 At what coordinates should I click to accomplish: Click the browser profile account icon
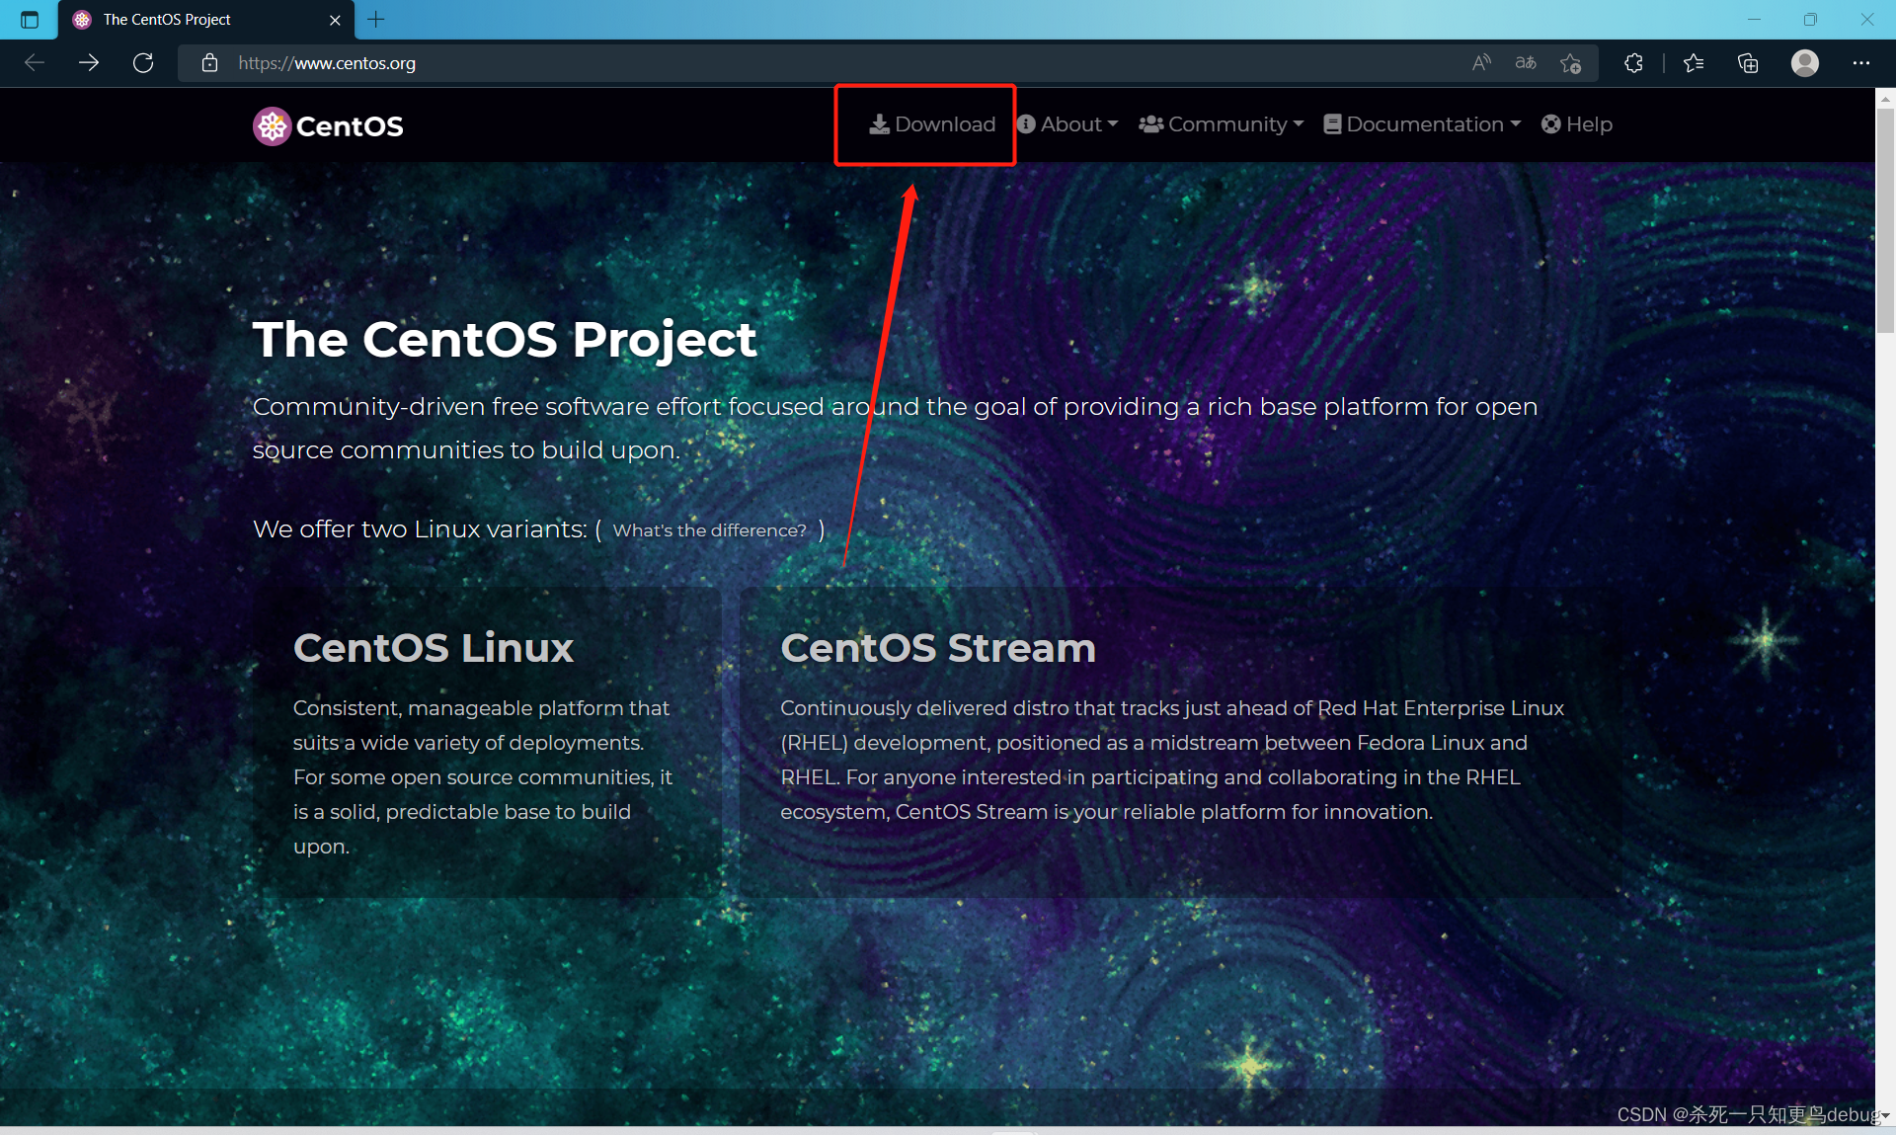(1805, 63)
